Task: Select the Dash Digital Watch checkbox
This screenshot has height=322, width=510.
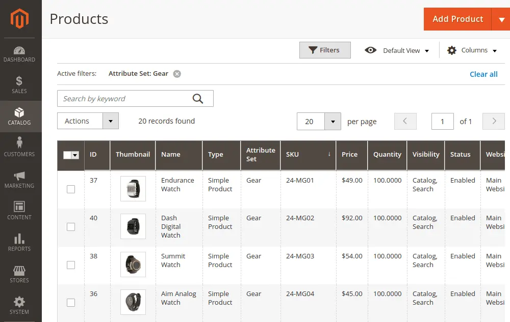Action: coord(70,227)
